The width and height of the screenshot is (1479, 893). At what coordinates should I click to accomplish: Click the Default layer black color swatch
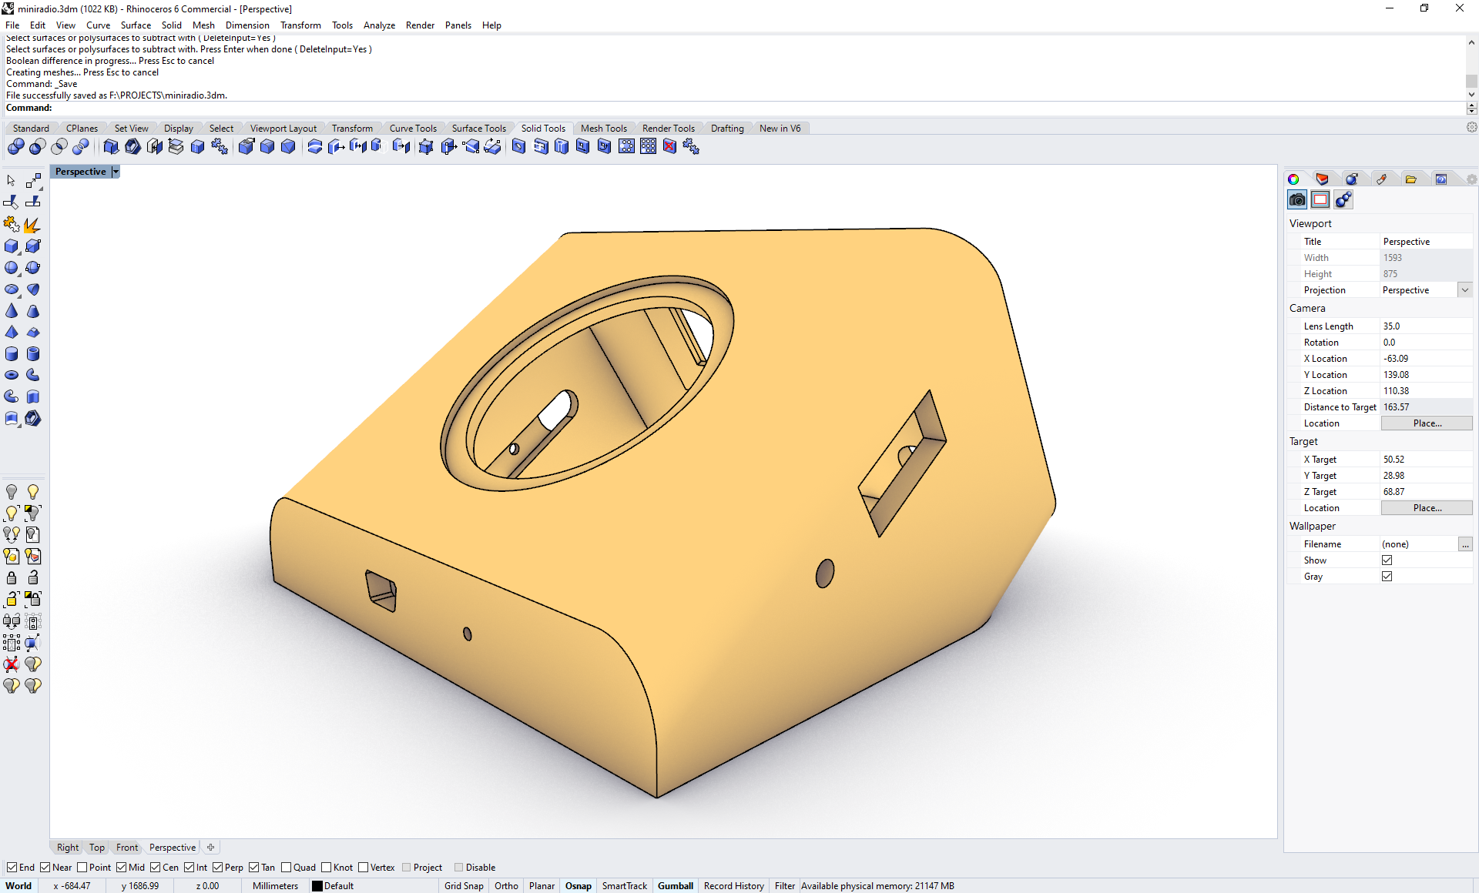click(317, 886)
